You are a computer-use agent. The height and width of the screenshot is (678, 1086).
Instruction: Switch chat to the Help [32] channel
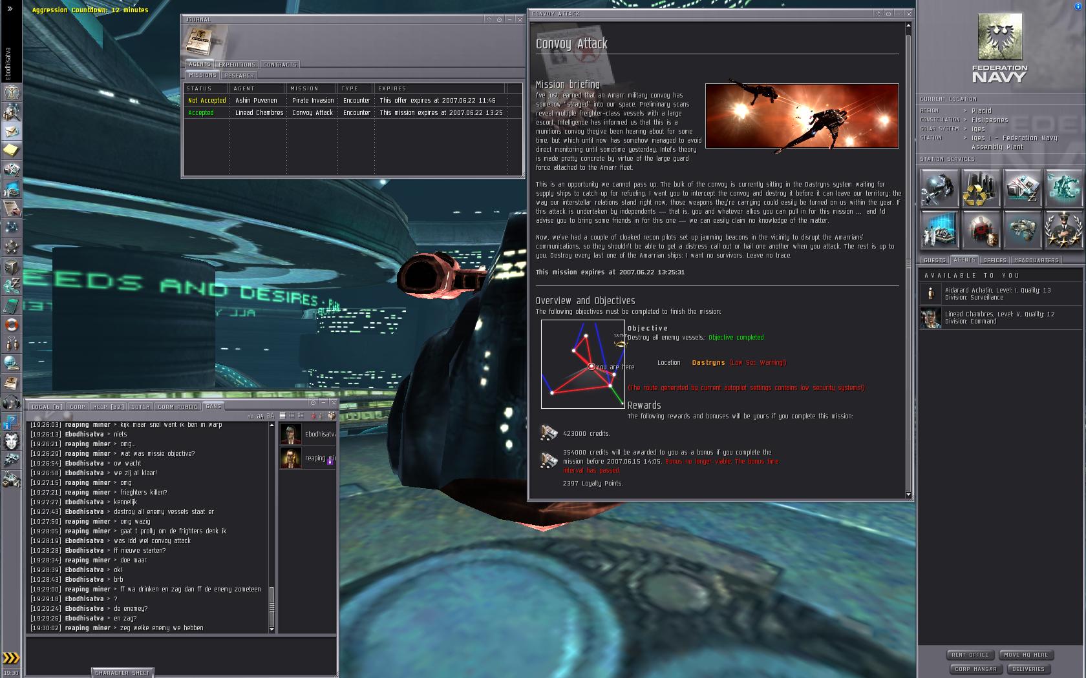(x=108, y=407)
